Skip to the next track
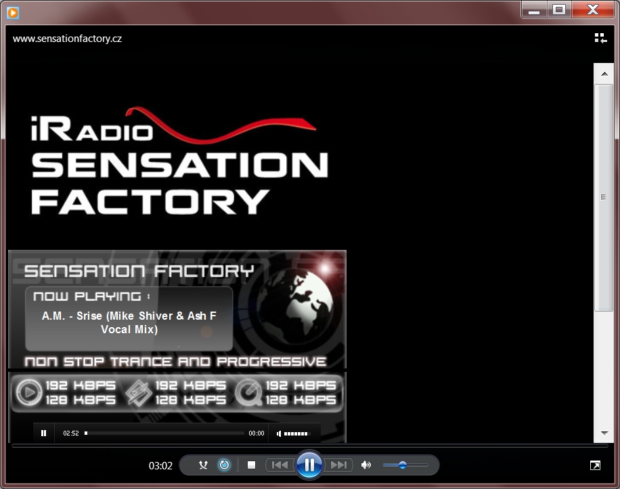 (338, 465)
